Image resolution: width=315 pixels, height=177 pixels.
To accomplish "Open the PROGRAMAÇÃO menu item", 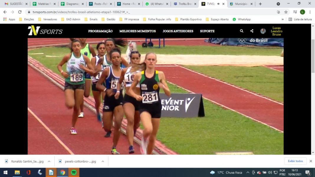I will click(100, 31).
